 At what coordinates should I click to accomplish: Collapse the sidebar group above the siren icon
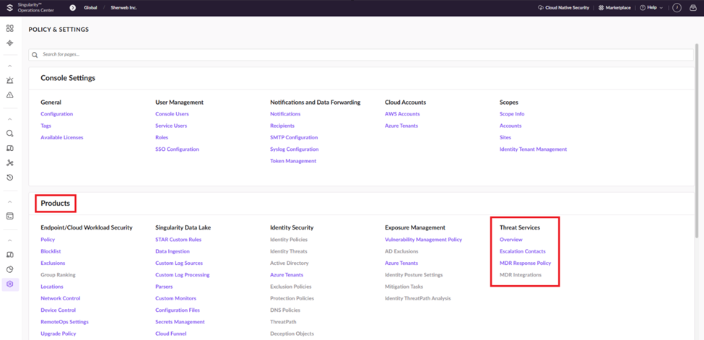pyautogui.click(x=10, y=66)
